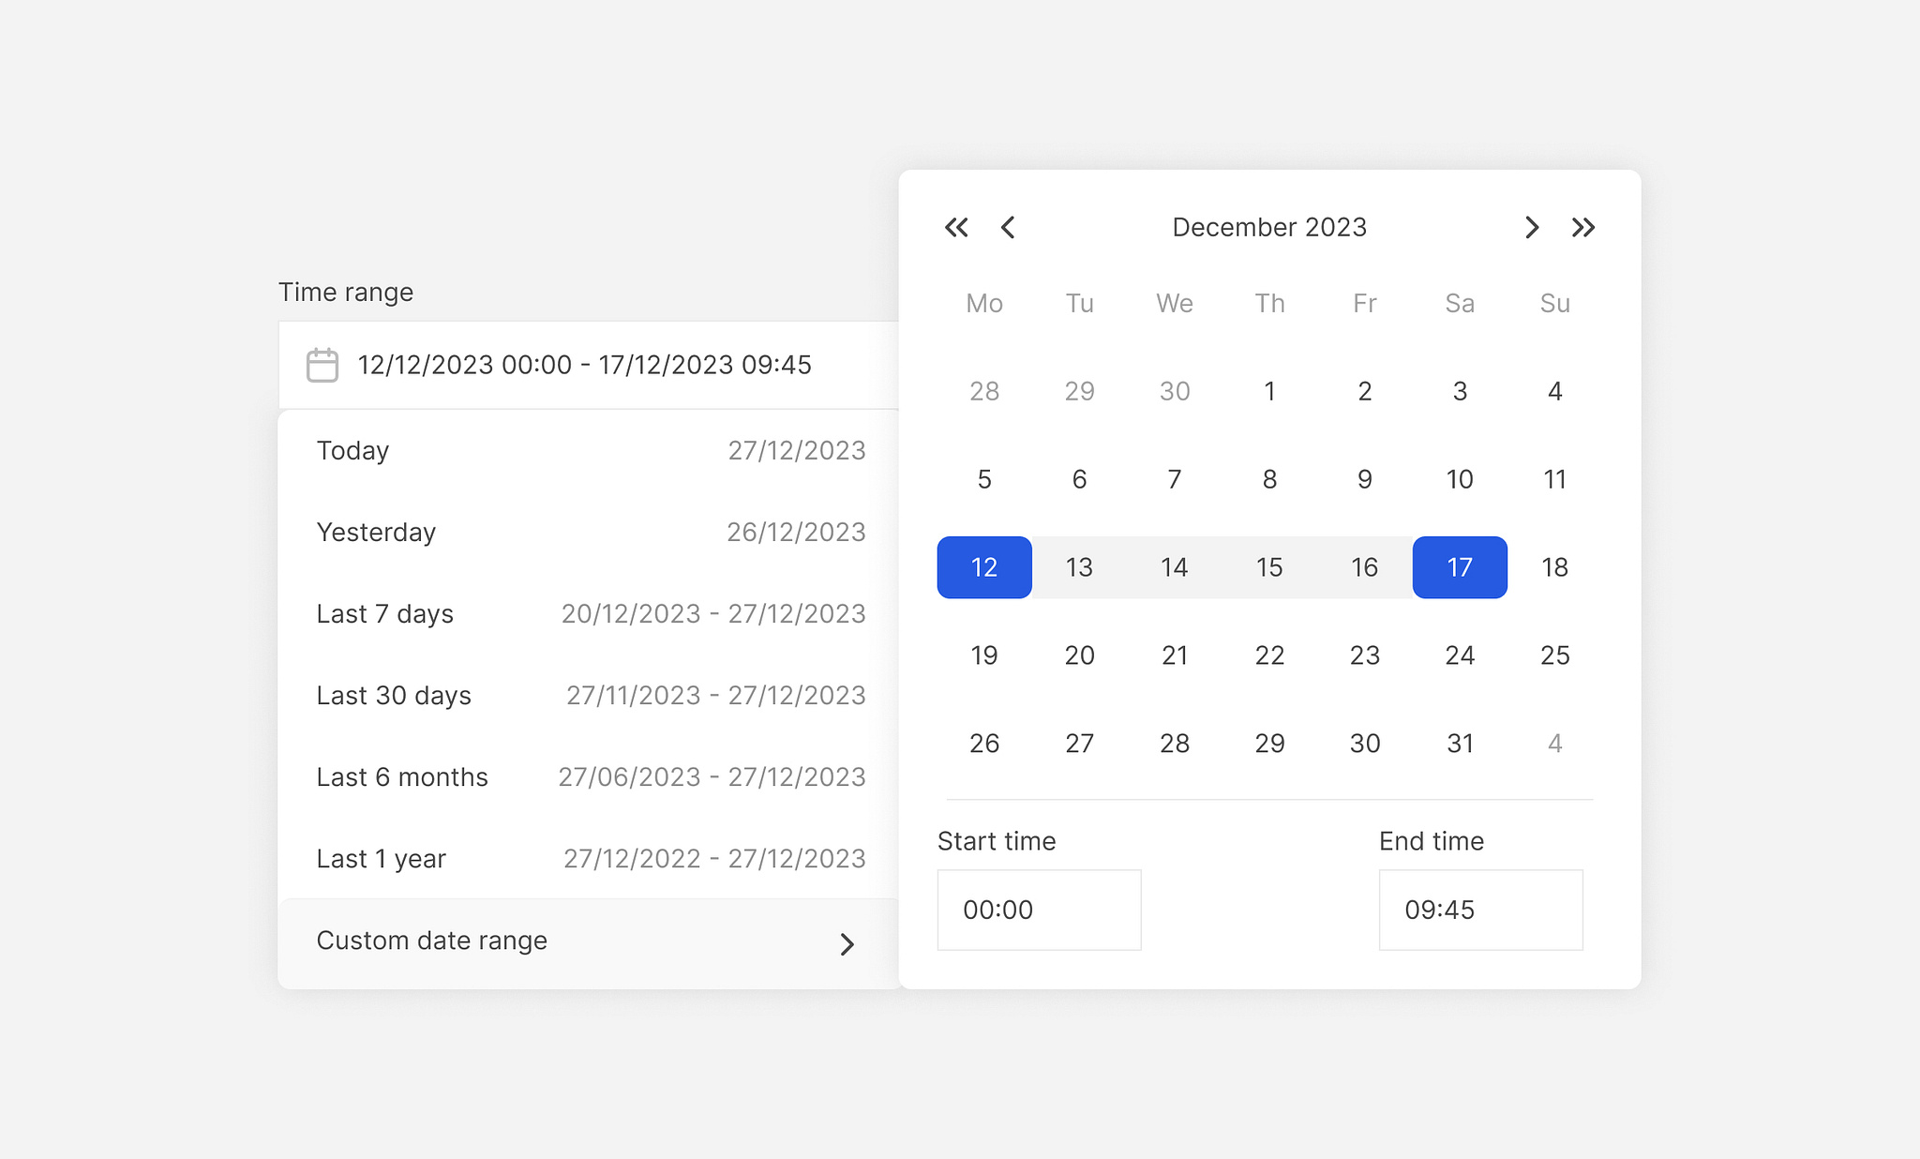Edit the End time 09:45 field

1480,910
